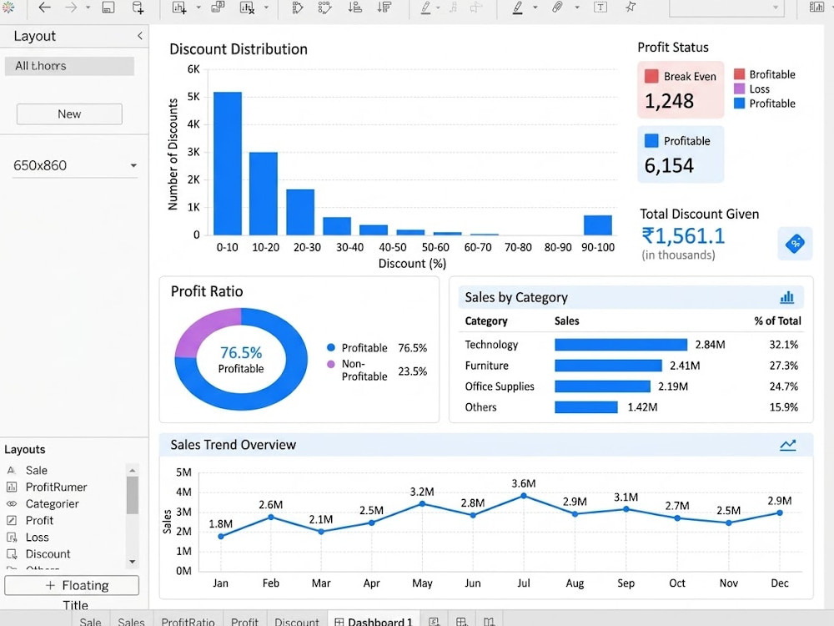Select Categorier in Layouts list
This screenshot has height=626, width=834.
tap(52, 503)
